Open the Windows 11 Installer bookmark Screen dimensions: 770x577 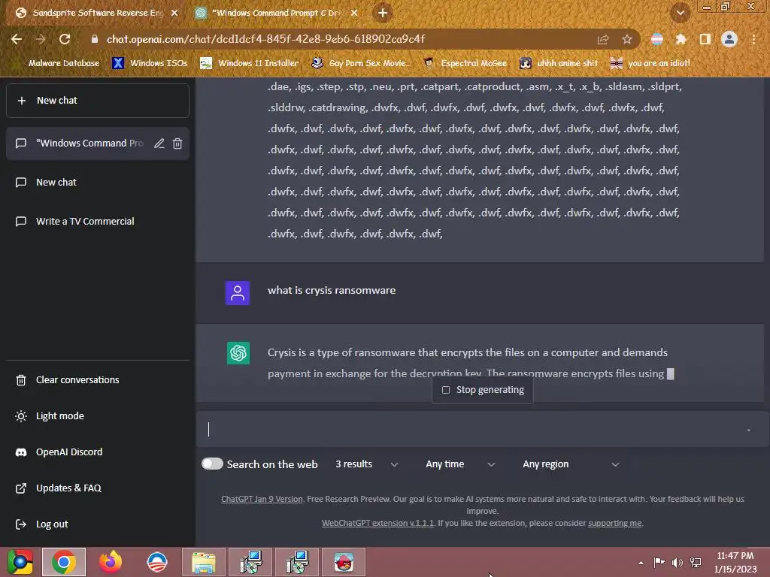pyautogui.click(x=250, y=63)
